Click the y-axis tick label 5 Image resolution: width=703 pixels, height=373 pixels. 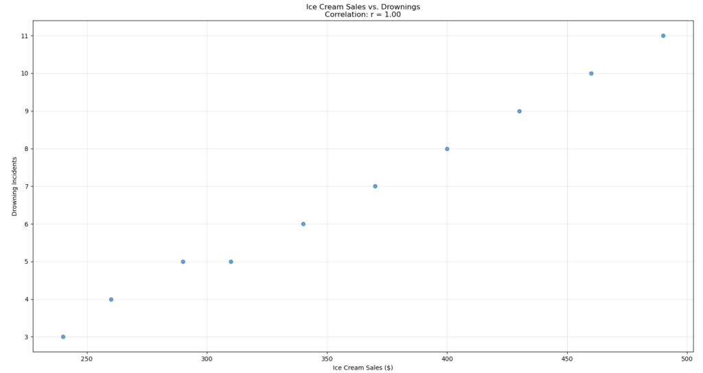(x=26, y=262)
